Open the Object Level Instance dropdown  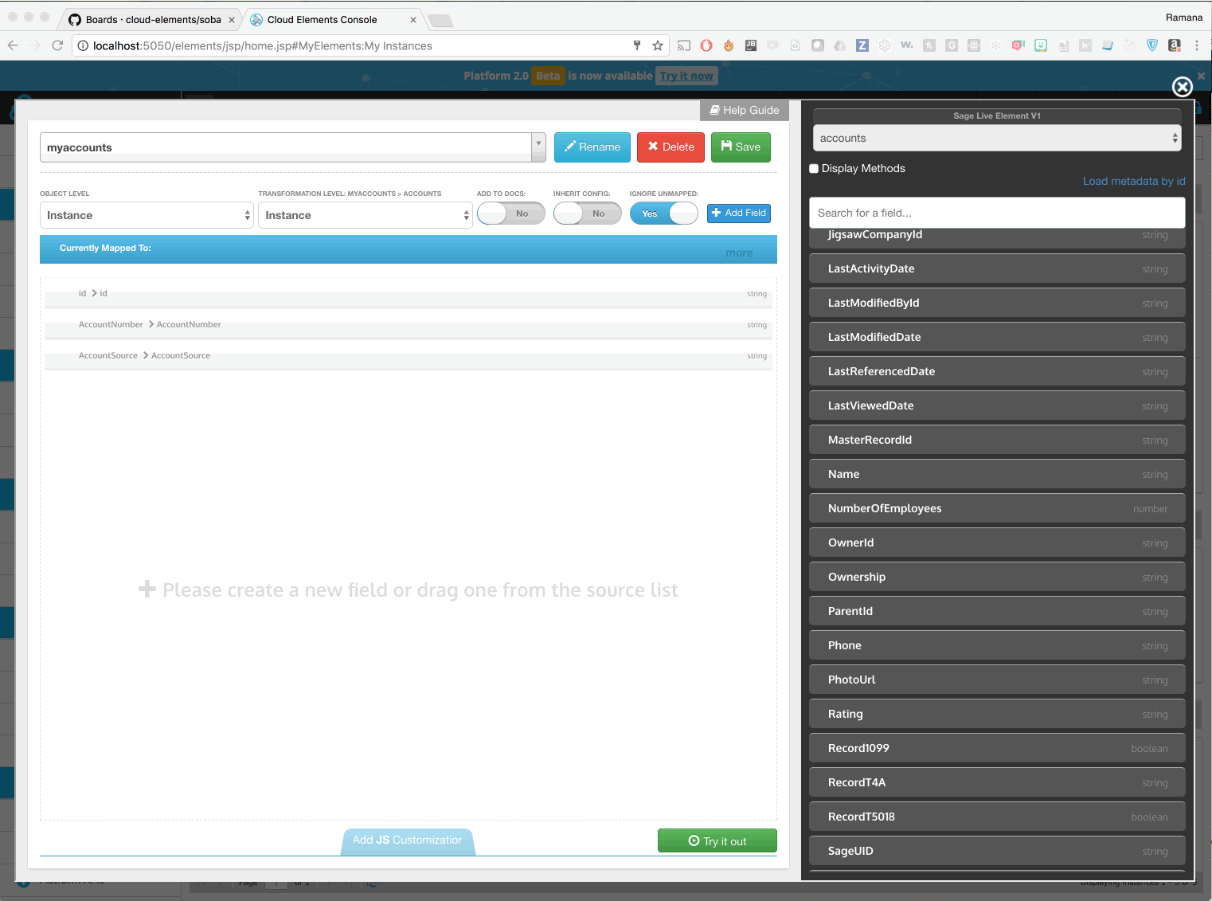[x=147, y=215]
